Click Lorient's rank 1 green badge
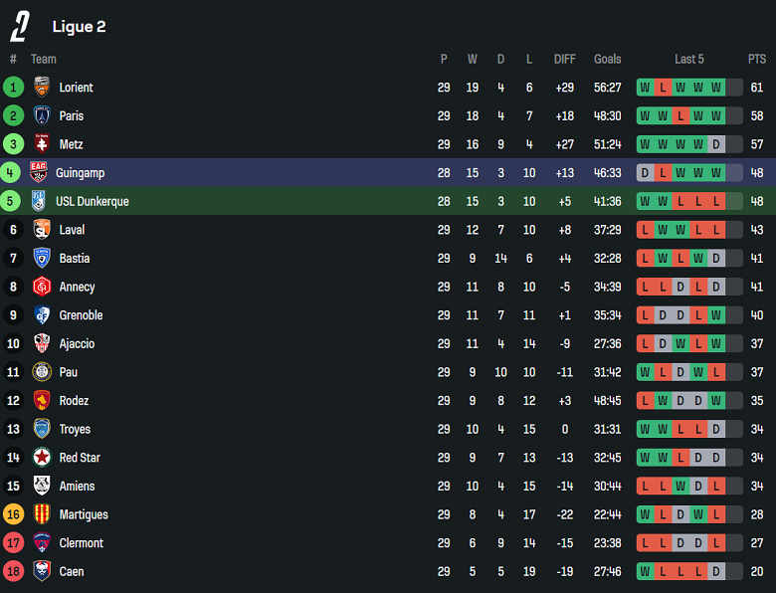Viewport: 776px width, 593px height. click(13, 88)
